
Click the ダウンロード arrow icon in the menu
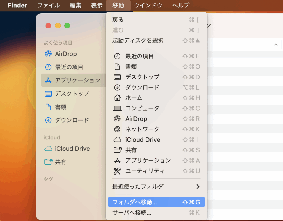[117, 87]
